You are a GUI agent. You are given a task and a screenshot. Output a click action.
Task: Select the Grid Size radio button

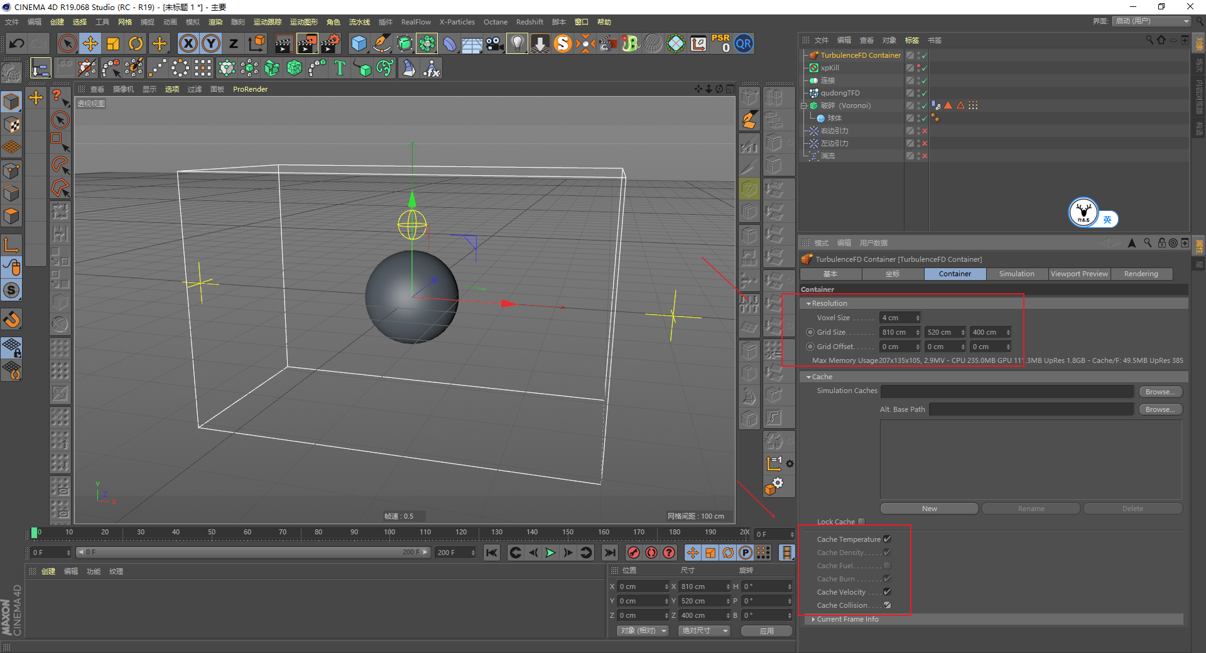[810, 332]
